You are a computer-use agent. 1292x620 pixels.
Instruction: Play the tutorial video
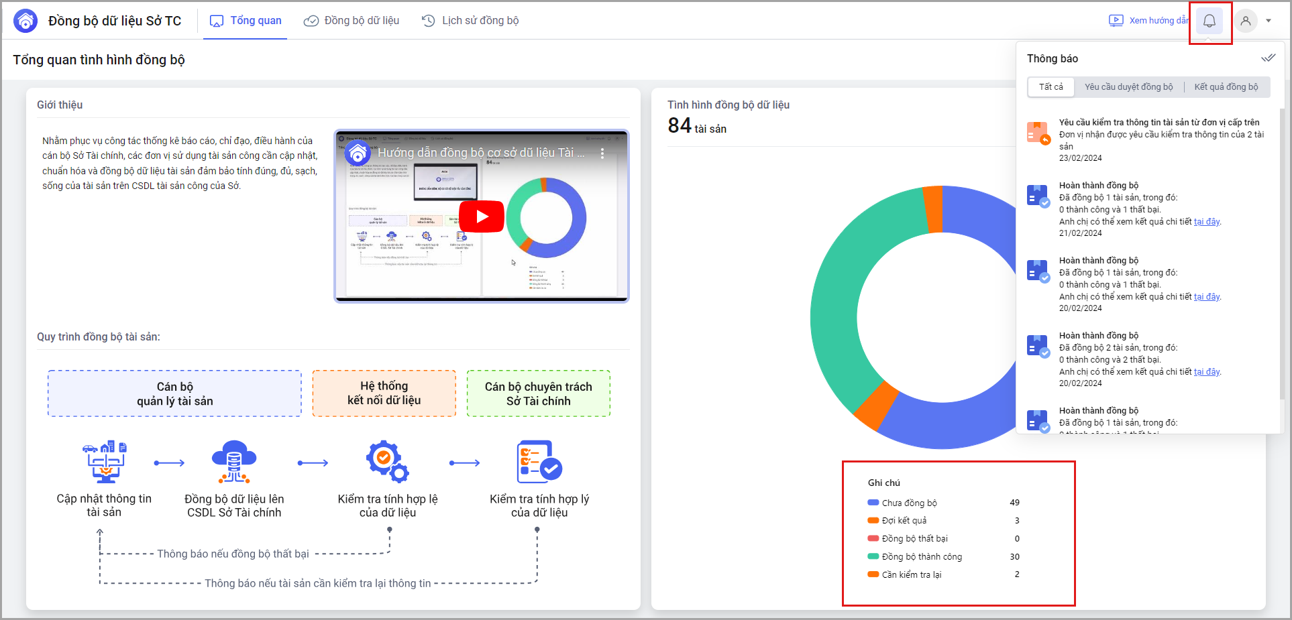point(481,216)
